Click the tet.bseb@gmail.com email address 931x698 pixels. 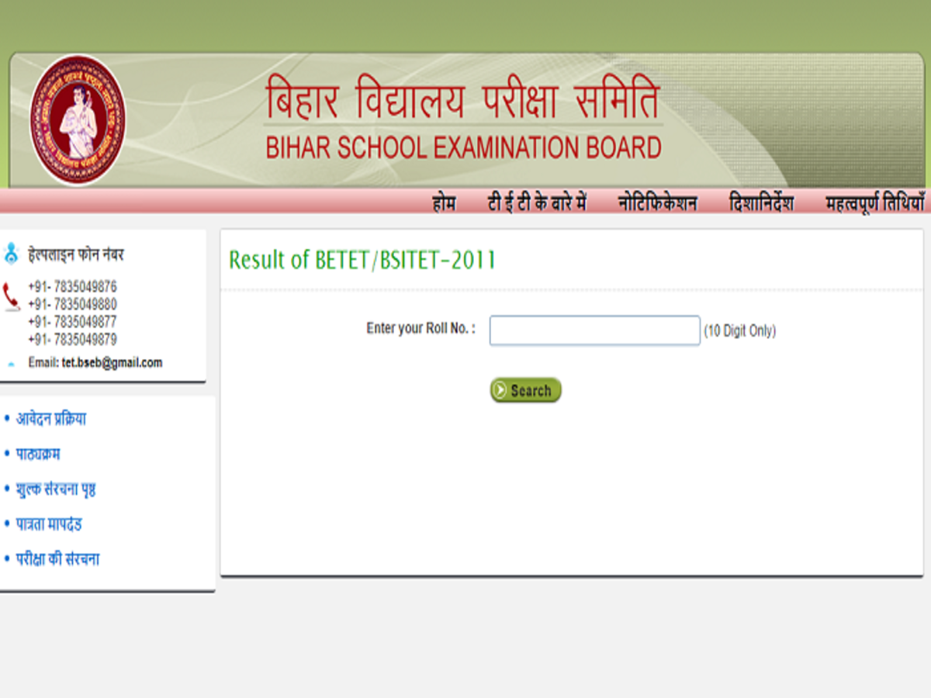click(x=112, y=363)
